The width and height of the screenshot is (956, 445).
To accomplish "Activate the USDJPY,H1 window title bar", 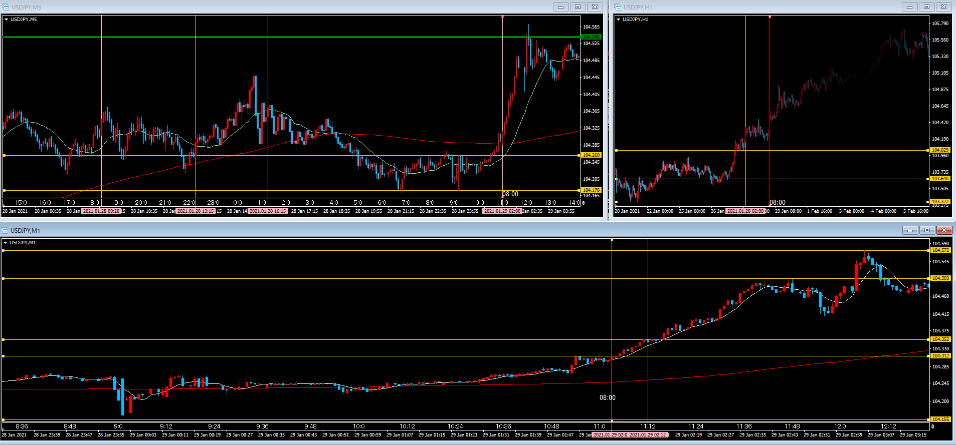I will click(752, 7).
